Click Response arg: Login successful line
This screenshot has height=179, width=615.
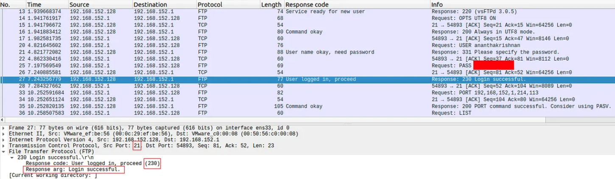[x=74, y=169]
